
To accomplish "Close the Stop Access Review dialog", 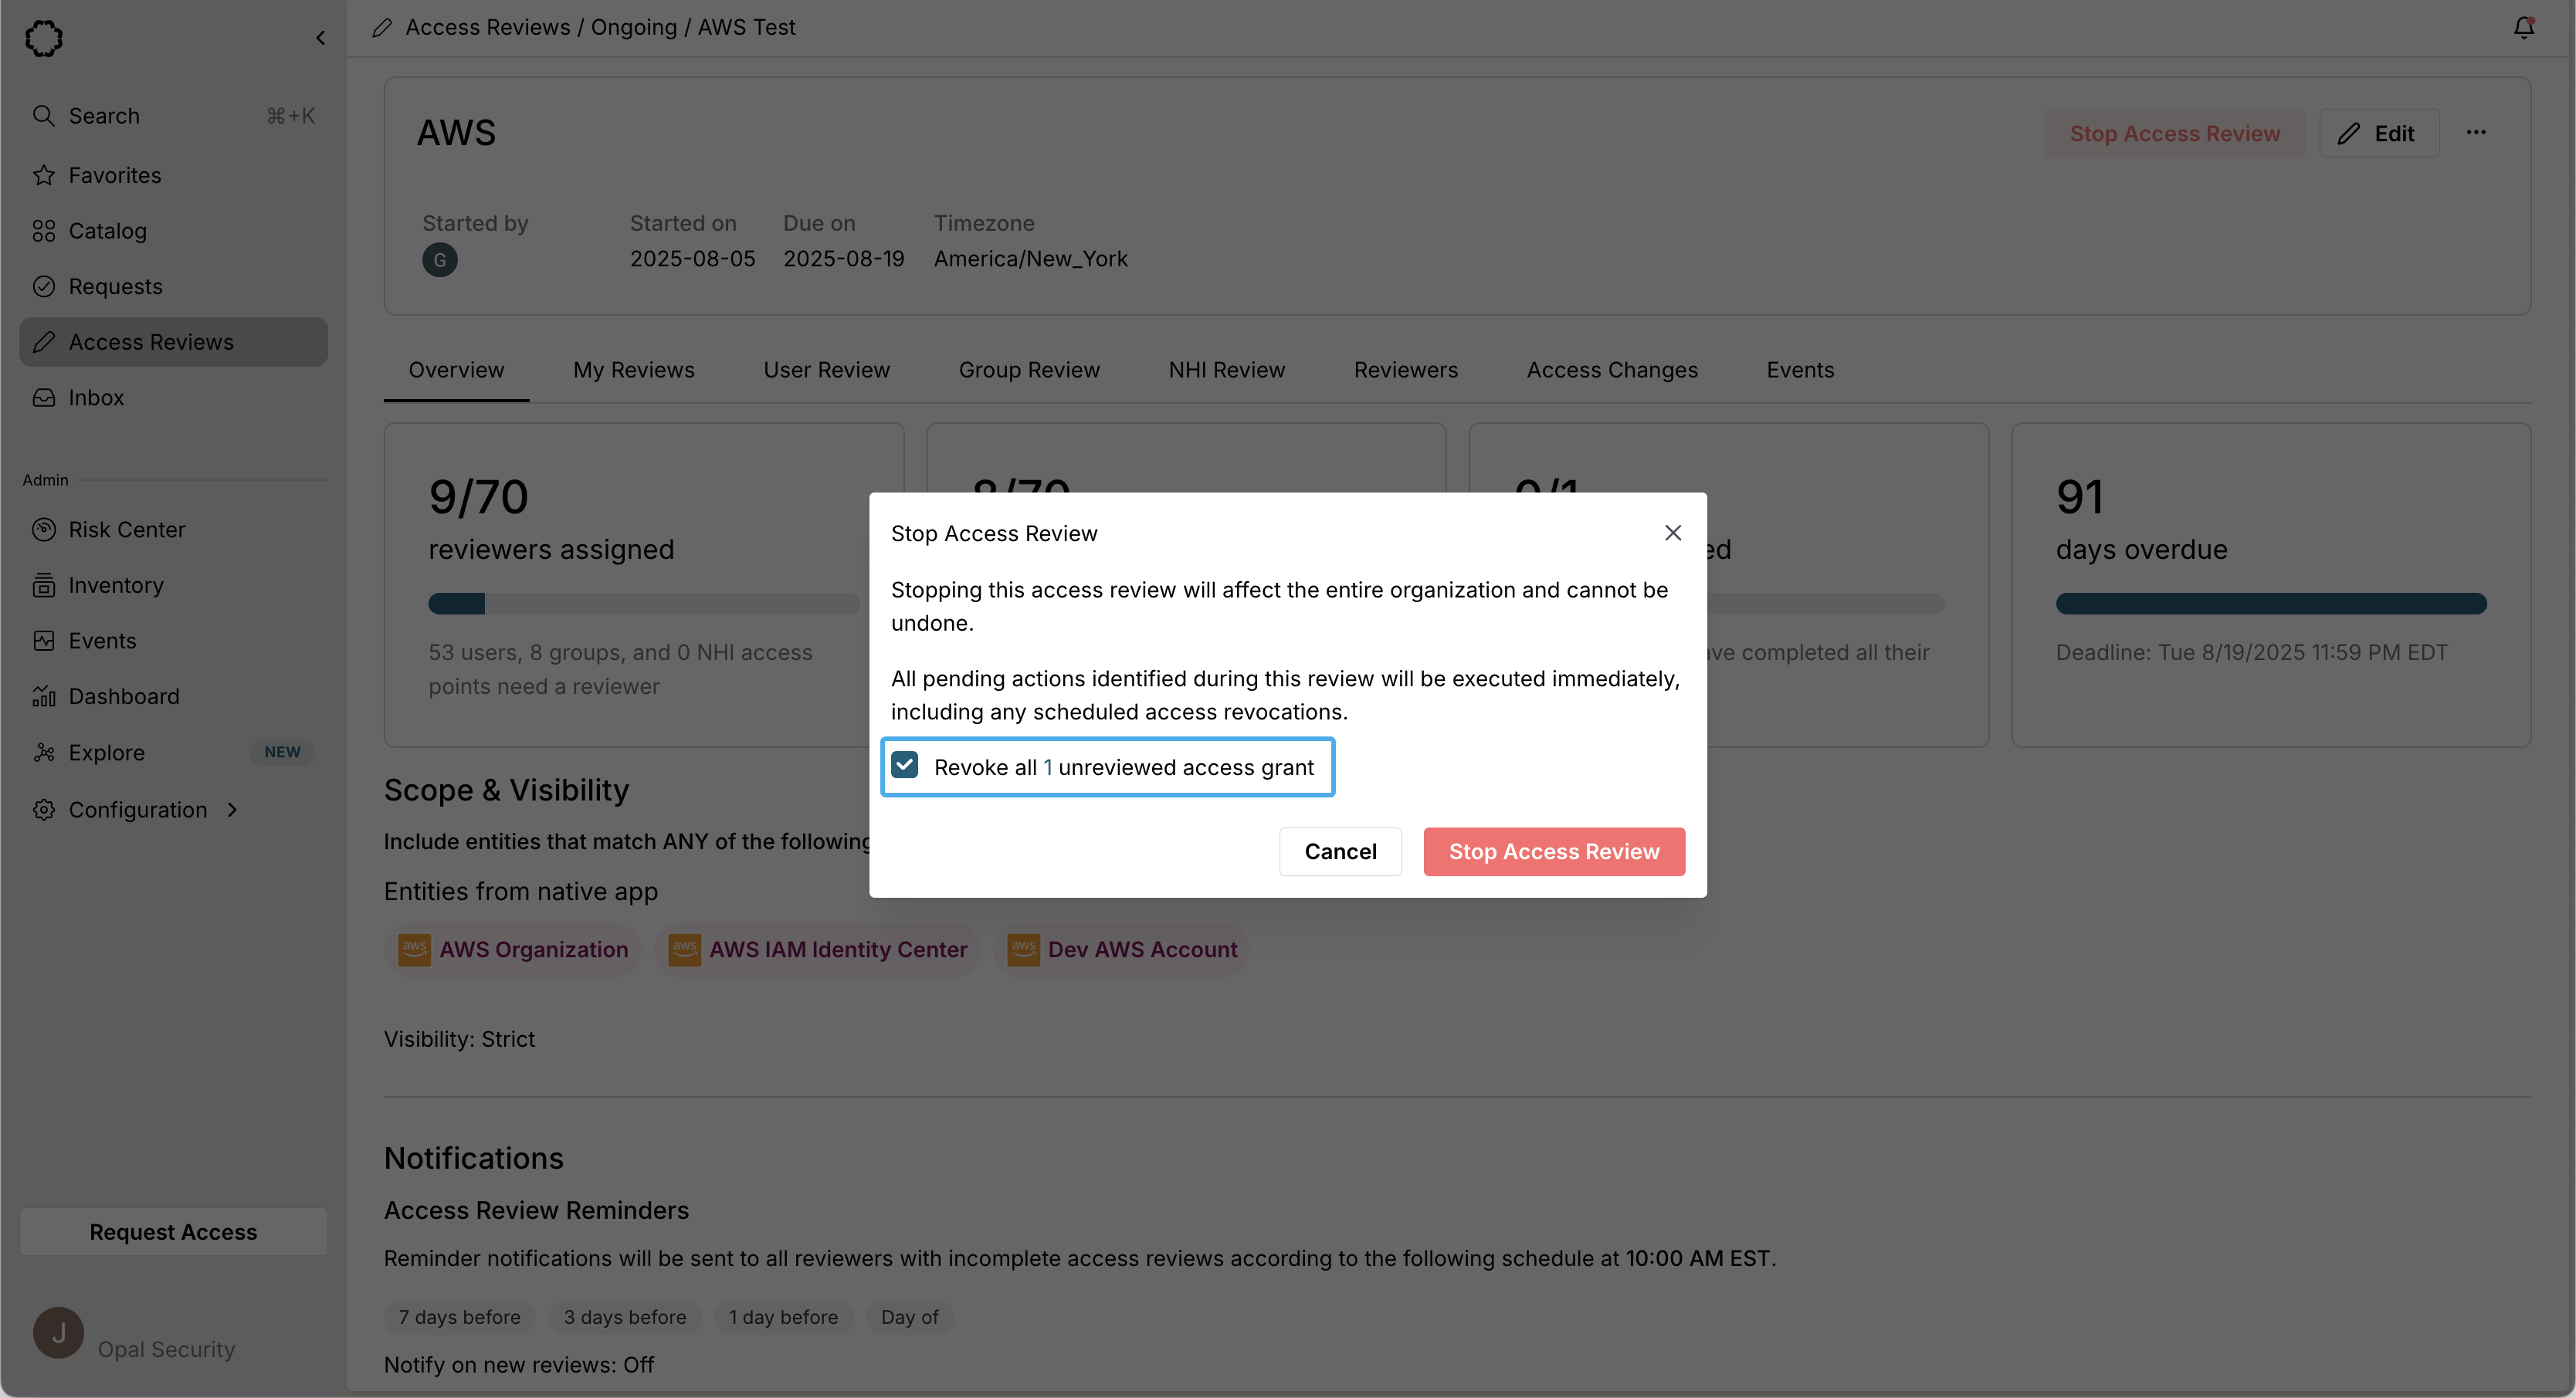I will click(x=1672, y=533).
